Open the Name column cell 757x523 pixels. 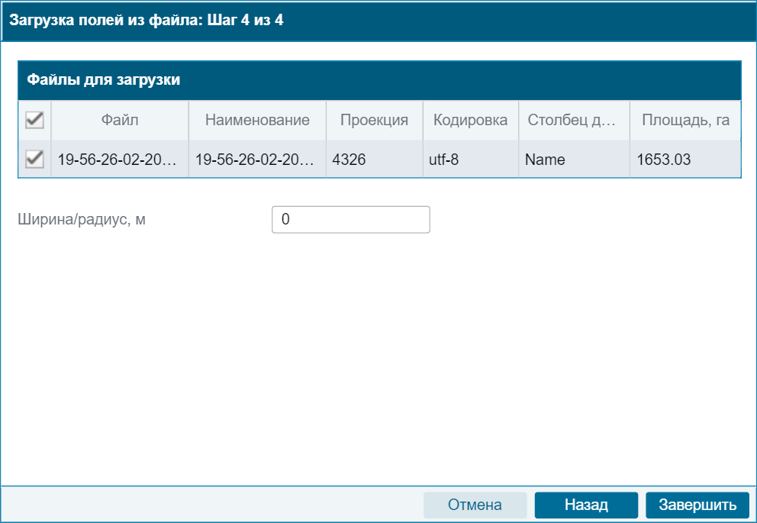coord(574,159)
